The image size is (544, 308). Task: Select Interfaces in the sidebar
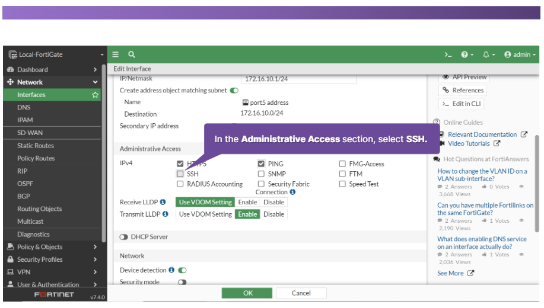click(x=52, y=95)
